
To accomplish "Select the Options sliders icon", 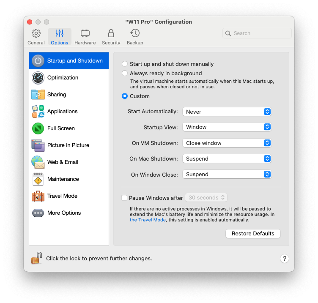I will [60, 33].
